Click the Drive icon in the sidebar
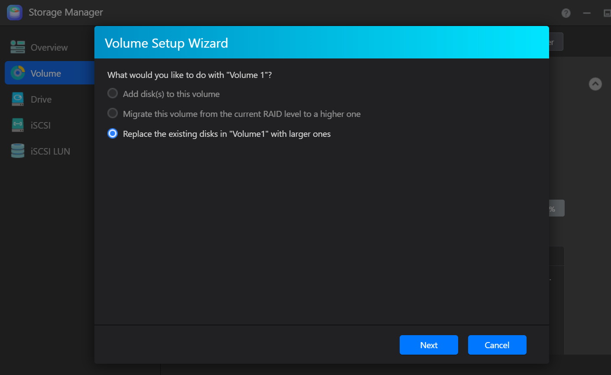The image size is (611, 375). click(17, 99)
